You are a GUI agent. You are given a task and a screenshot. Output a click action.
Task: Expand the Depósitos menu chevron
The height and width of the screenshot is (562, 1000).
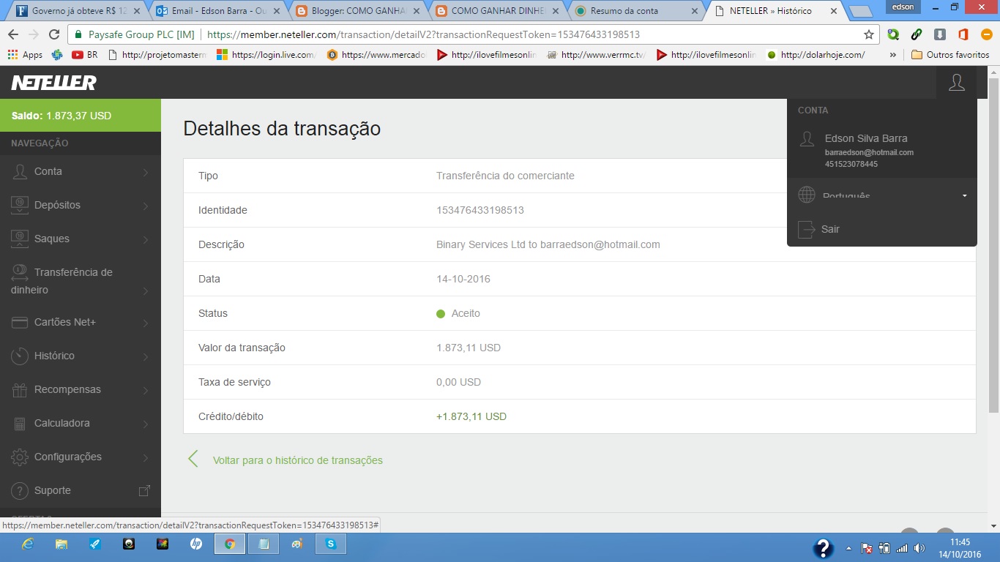click(x=146, y=206)
